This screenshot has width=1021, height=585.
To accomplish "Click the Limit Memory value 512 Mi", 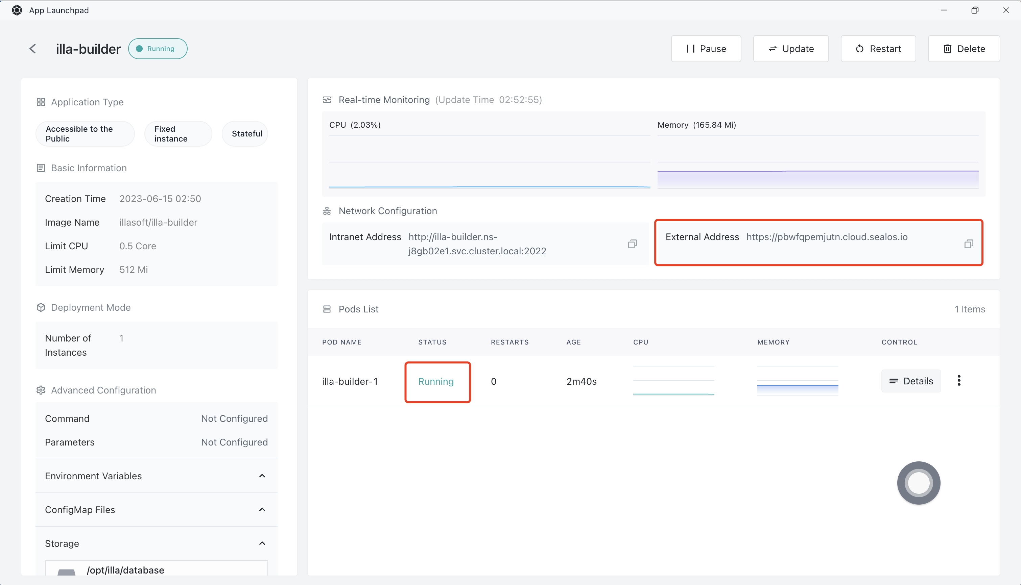I will point(134,270).
